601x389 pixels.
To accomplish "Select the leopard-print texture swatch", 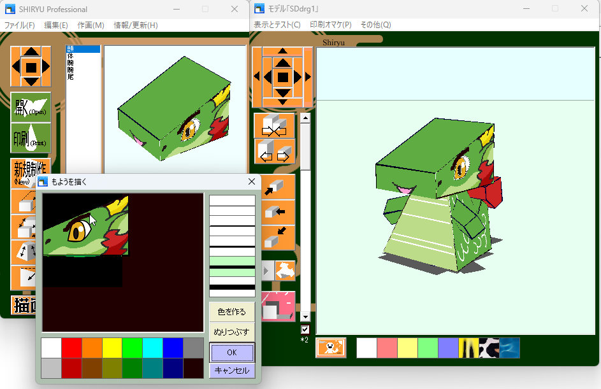I will (x=489, y=348).
